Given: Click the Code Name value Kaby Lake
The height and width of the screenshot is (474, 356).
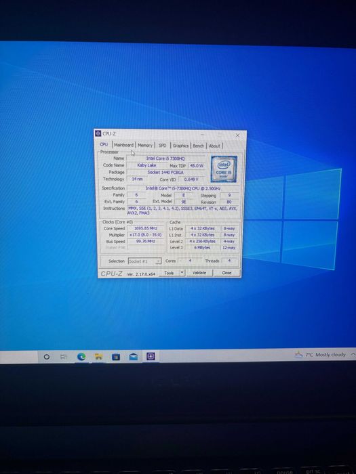Looking at the screenshot, I should (146, 165).
